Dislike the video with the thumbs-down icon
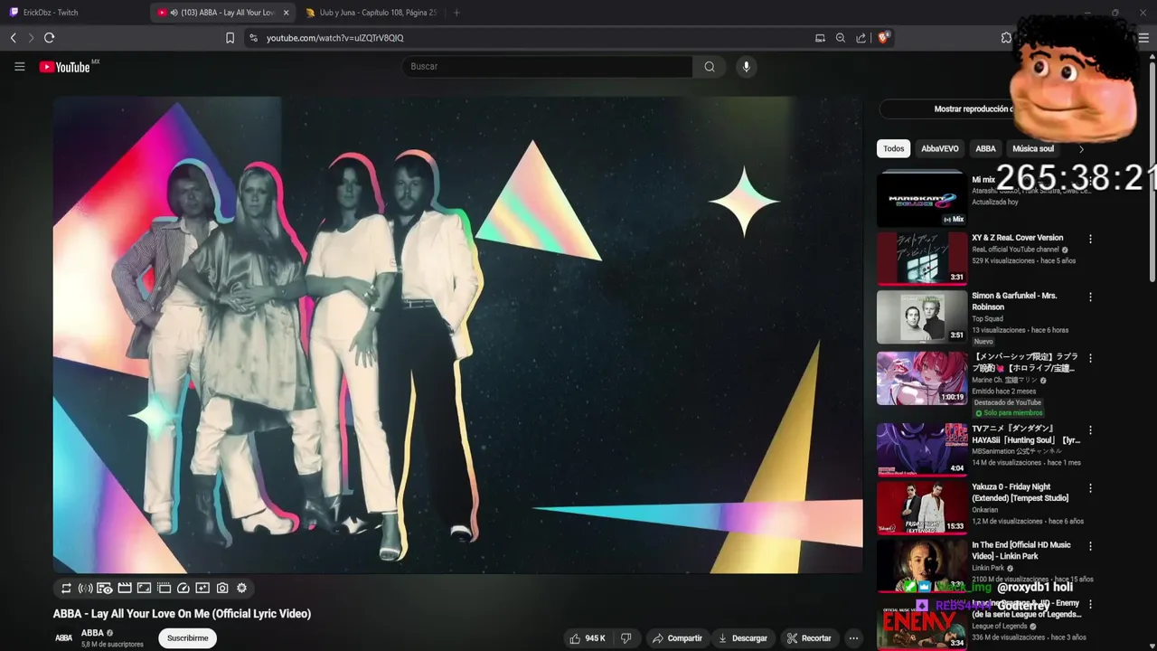 click(626, 638)
